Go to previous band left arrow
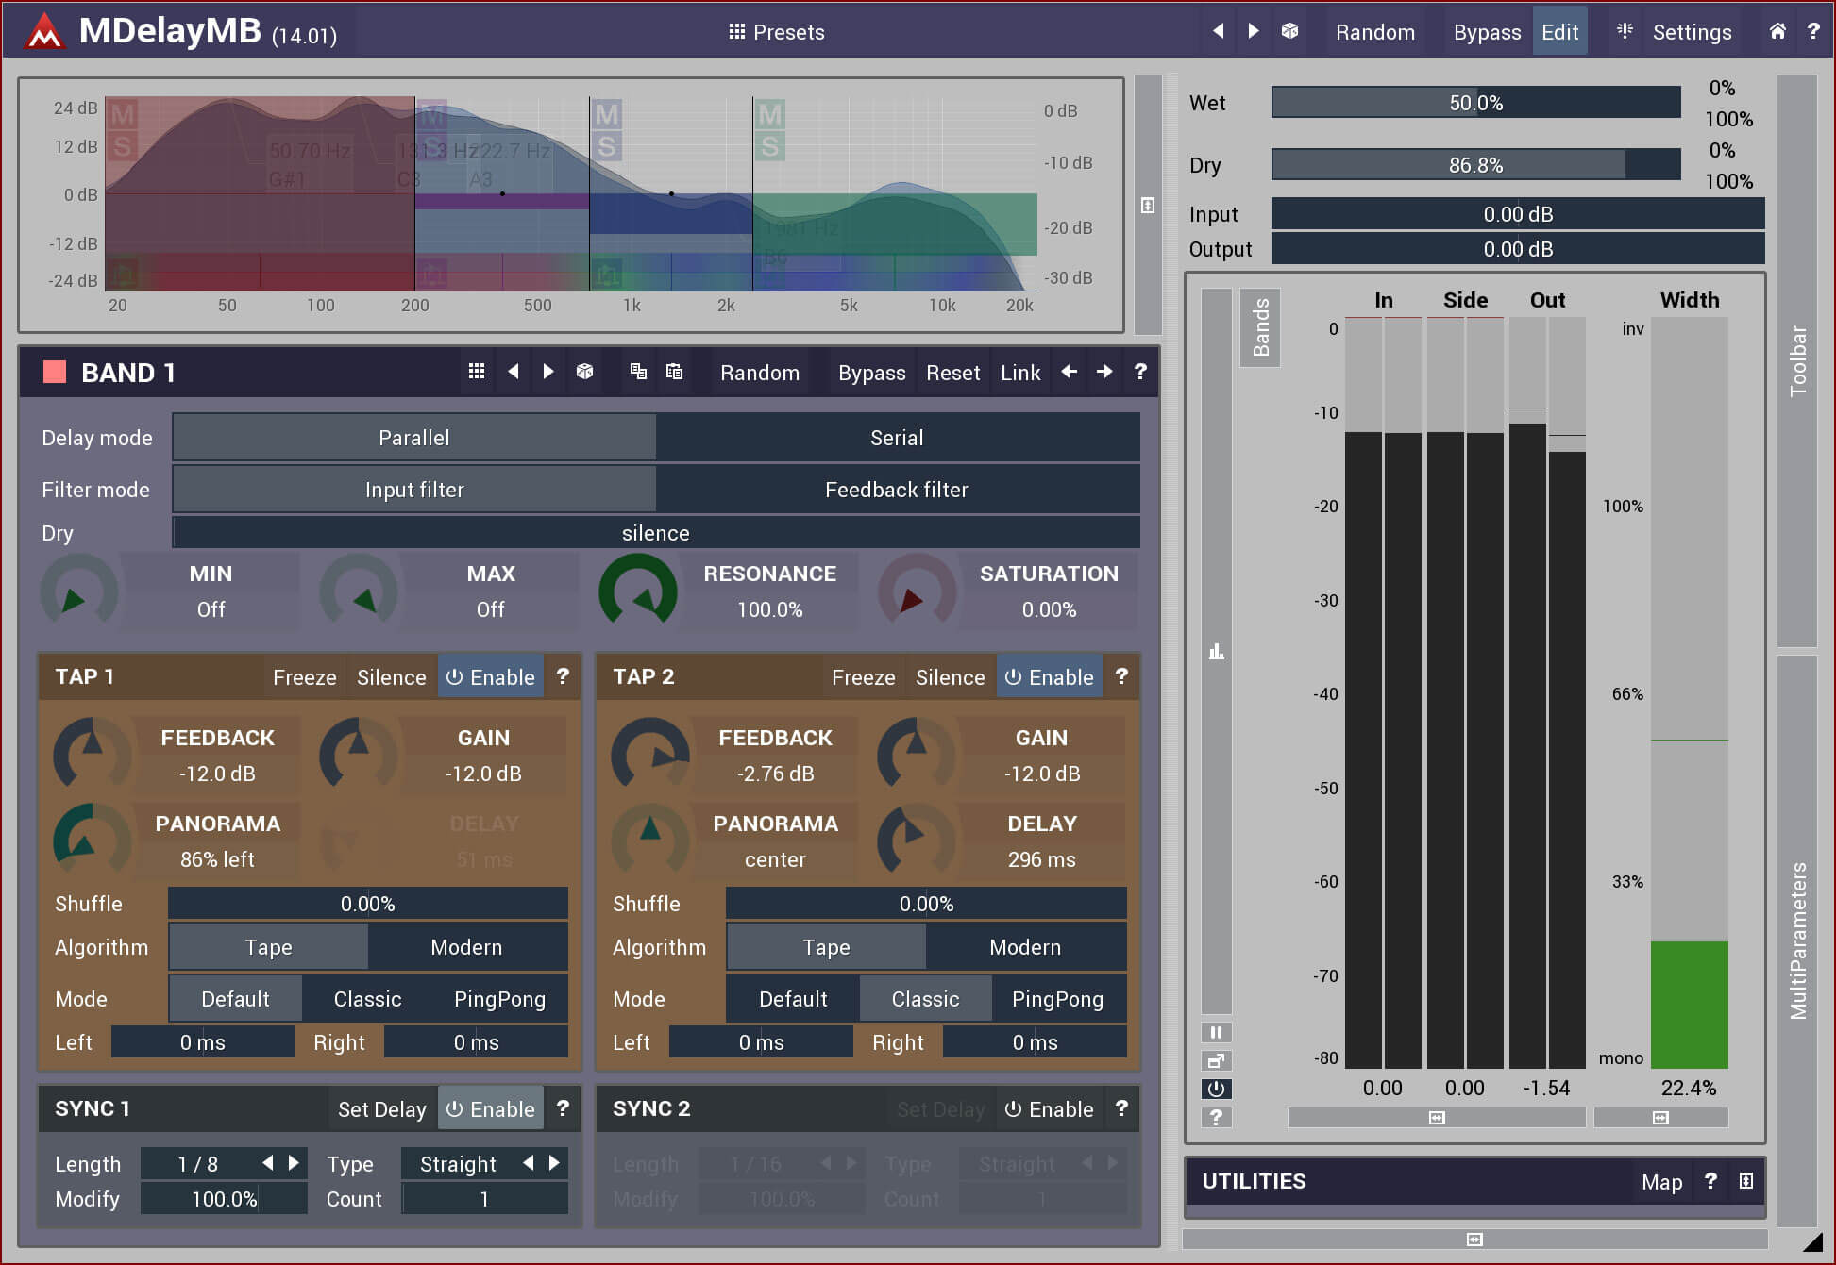This screenshot has height=1265, width=1836. 1069,372
